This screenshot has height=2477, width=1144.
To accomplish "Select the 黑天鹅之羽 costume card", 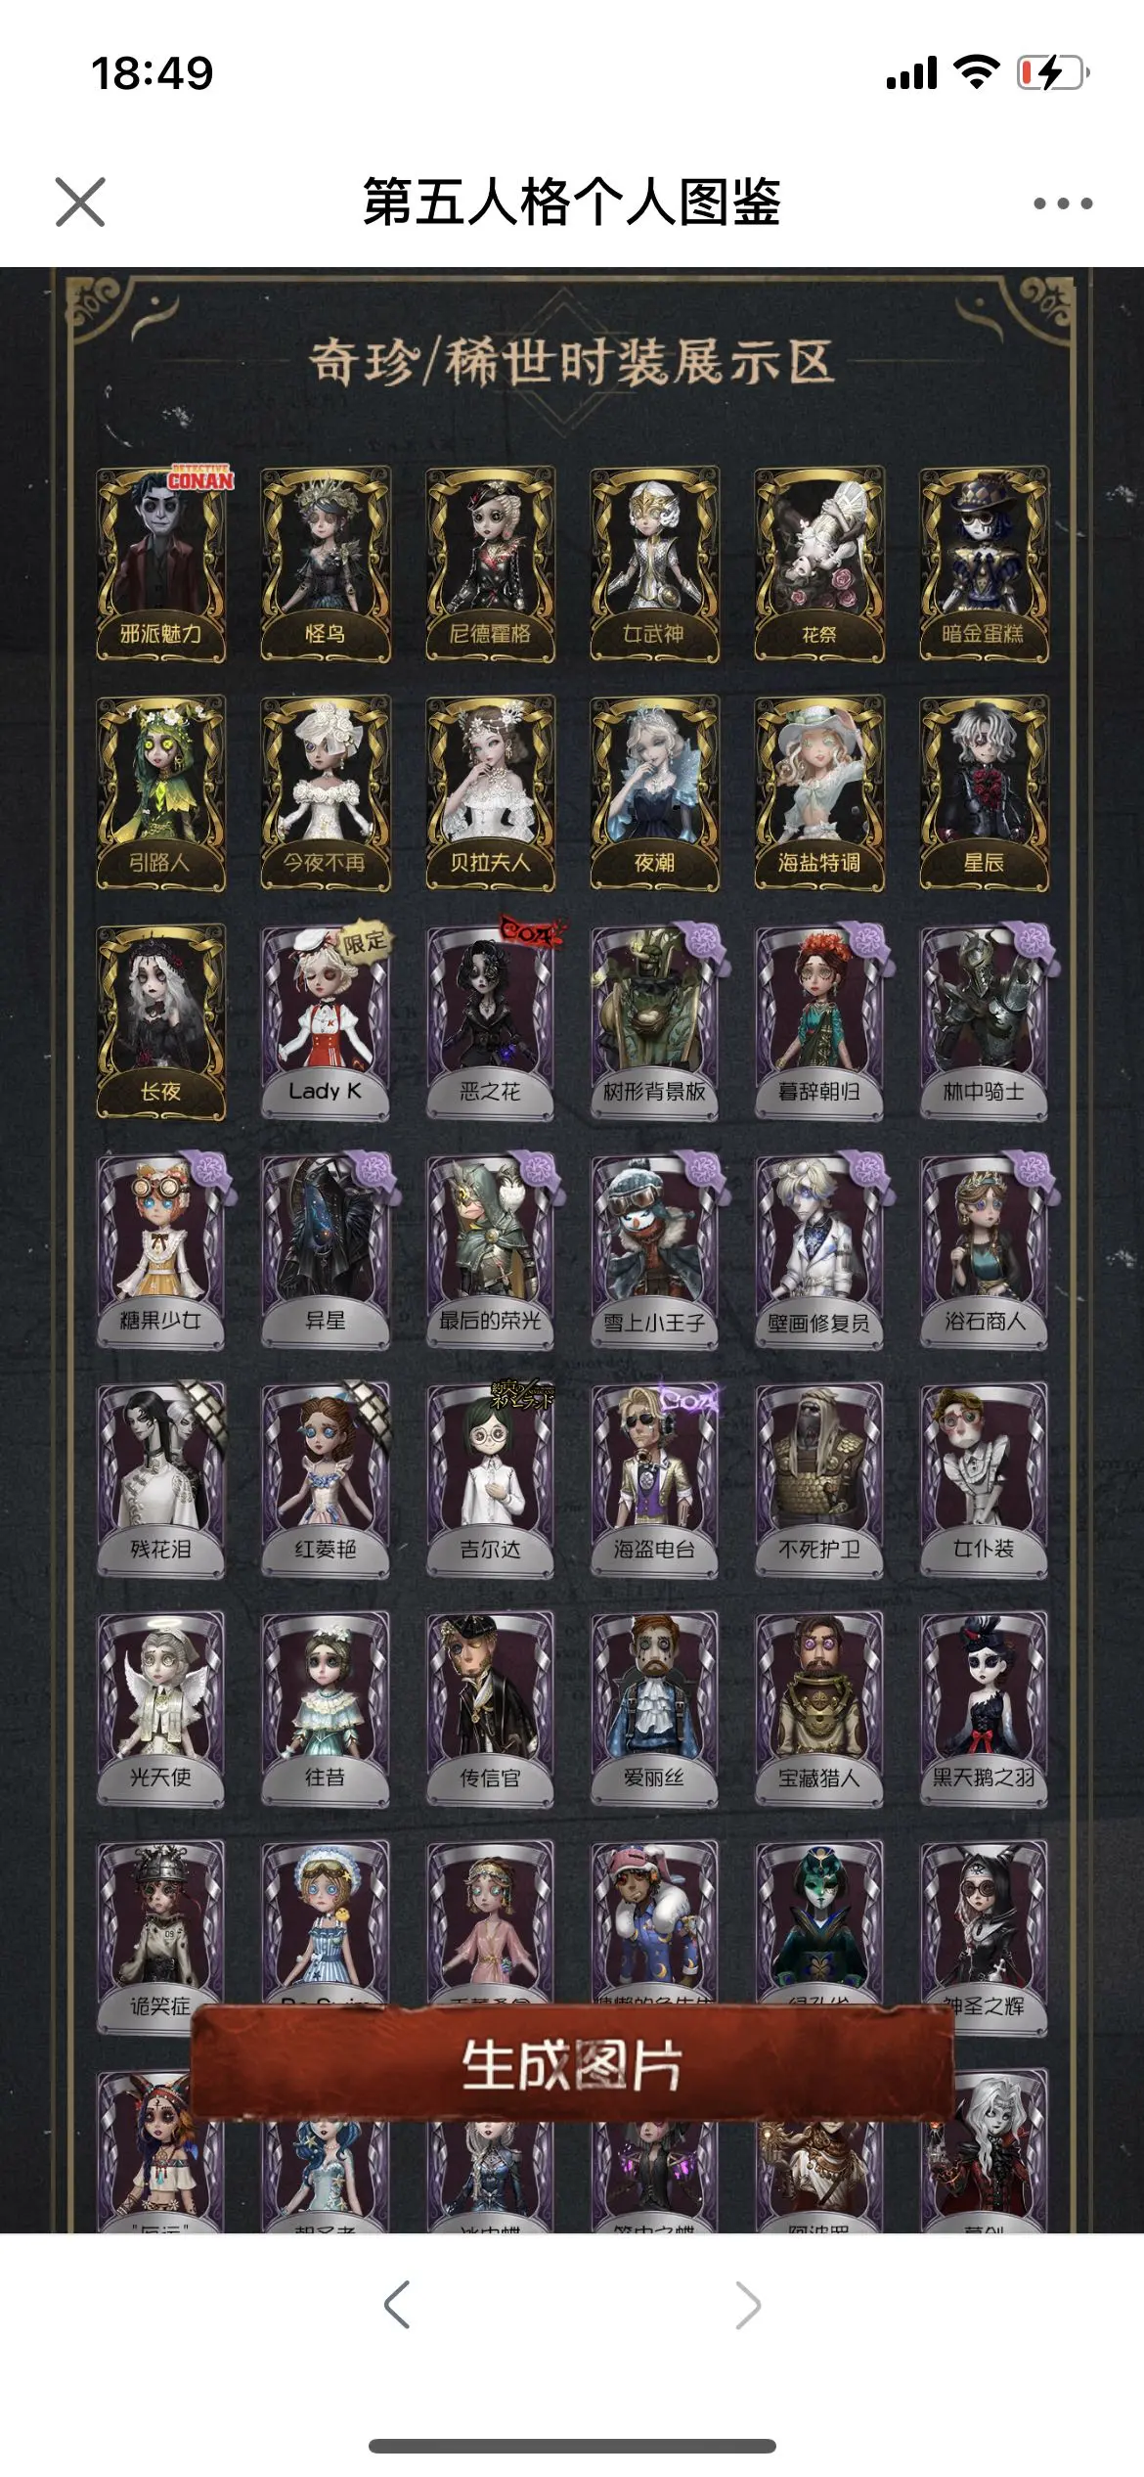I will click(x=984, y=1709).
